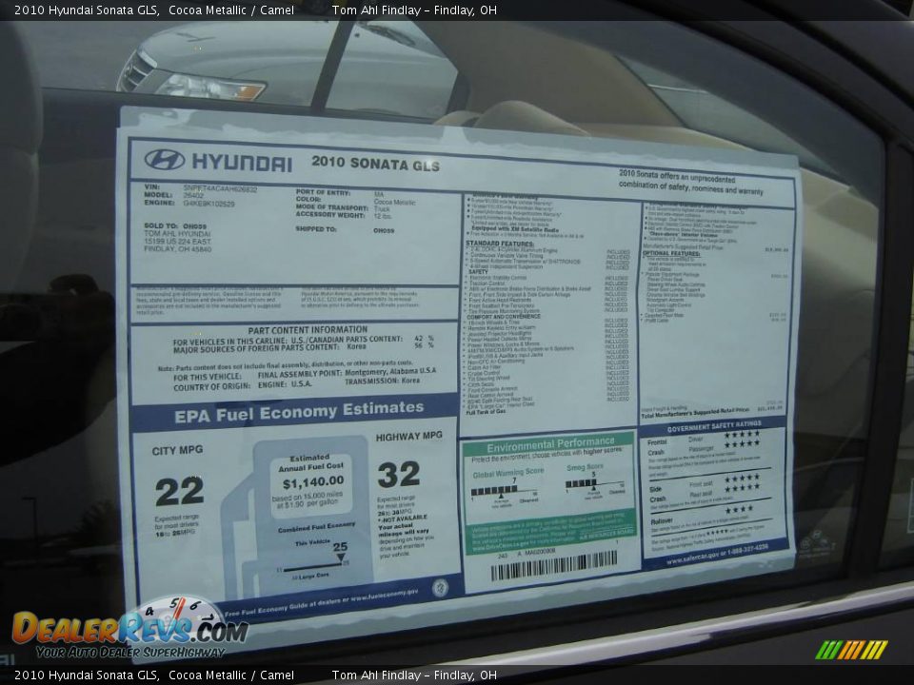Click the barcode on the sticker
The height and width of the screenshot is (685, 914).
[553, 564]
